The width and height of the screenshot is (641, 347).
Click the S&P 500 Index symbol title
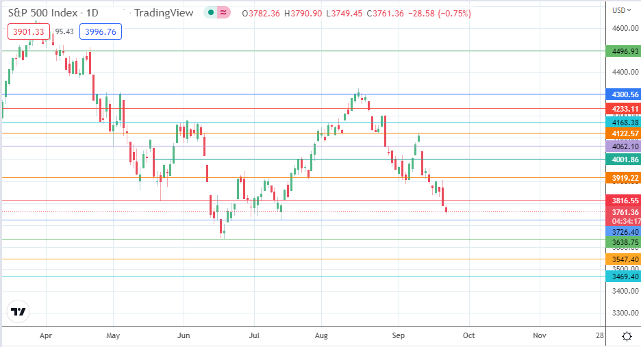[42, 13]
